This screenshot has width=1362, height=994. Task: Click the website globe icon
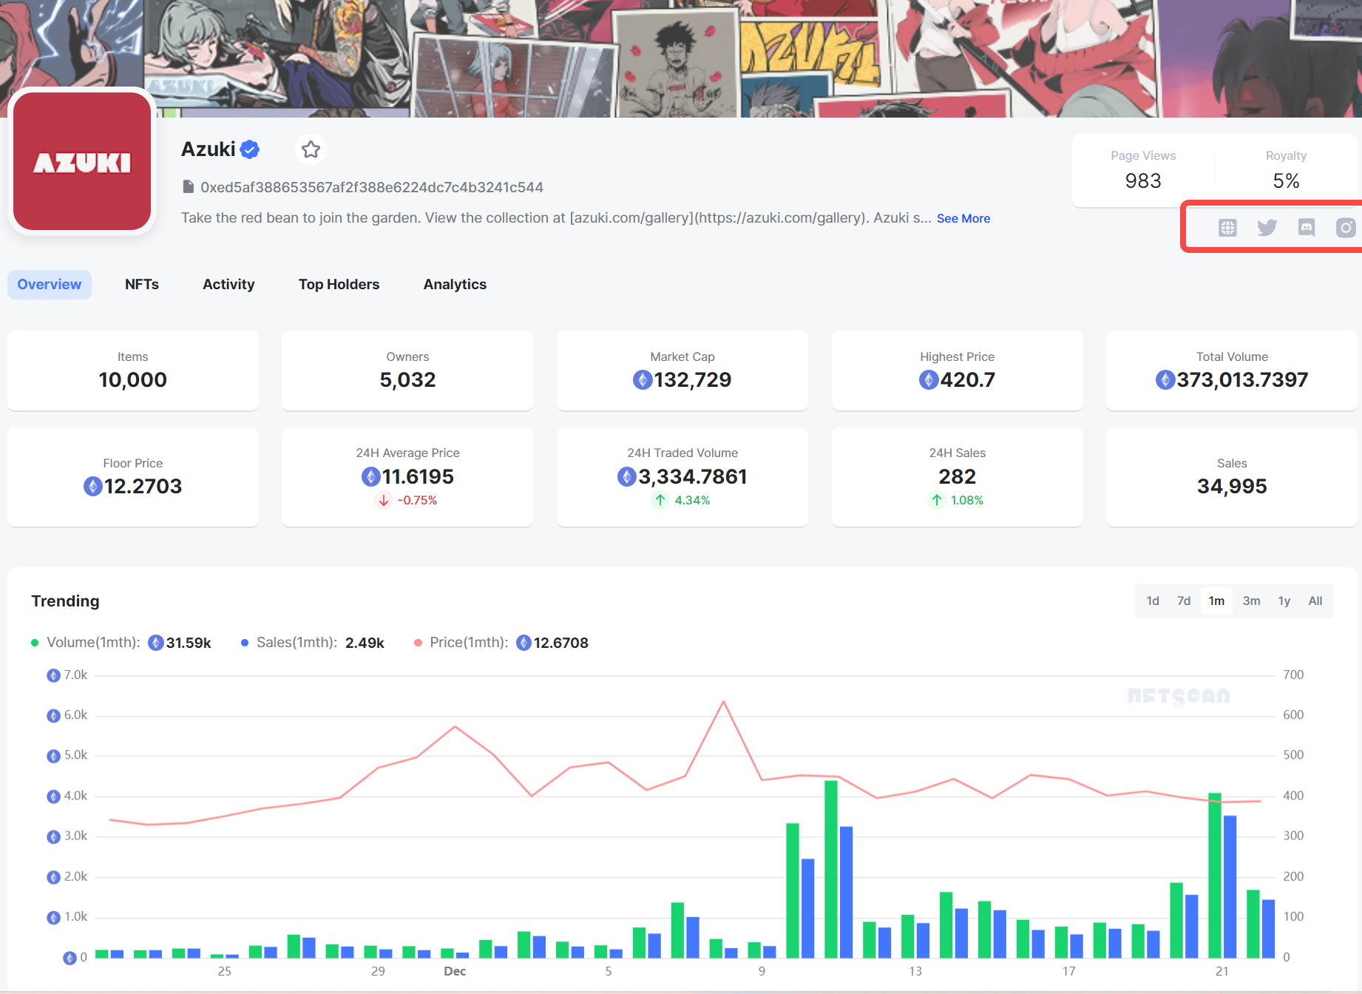pos(1227,228)
